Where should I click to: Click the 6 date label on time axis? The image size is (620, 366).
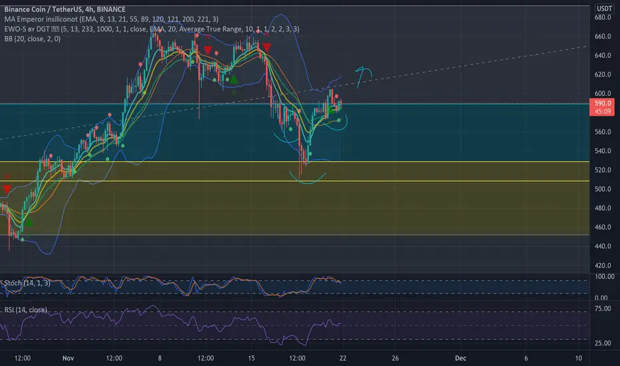tap(526, 358)
